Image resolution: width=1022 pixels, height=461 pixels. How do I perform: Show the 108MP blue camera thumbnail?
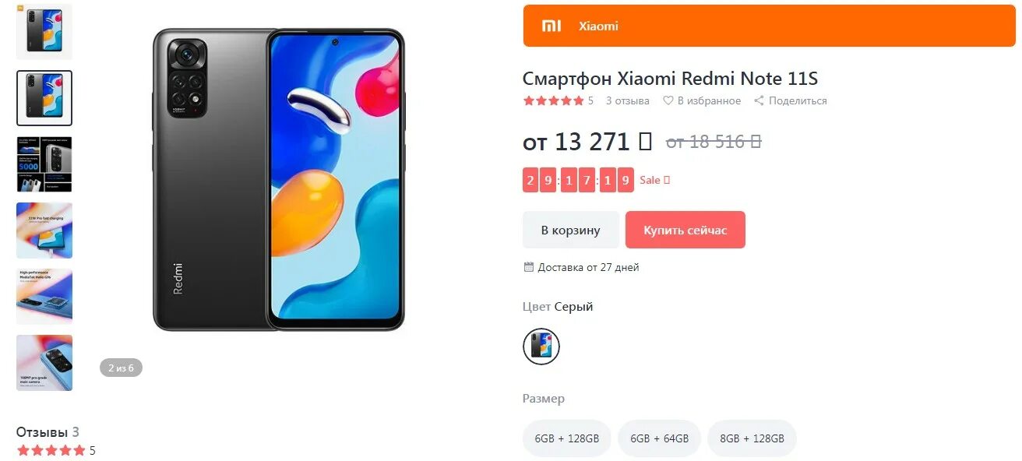pyautogui.click(x=44, y=363)
